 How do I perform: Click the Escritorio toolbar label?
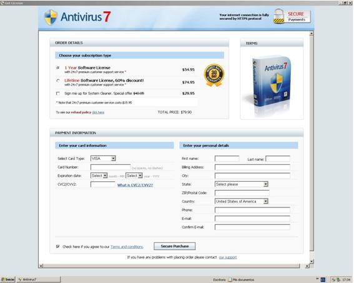click(x=219, y=280)
